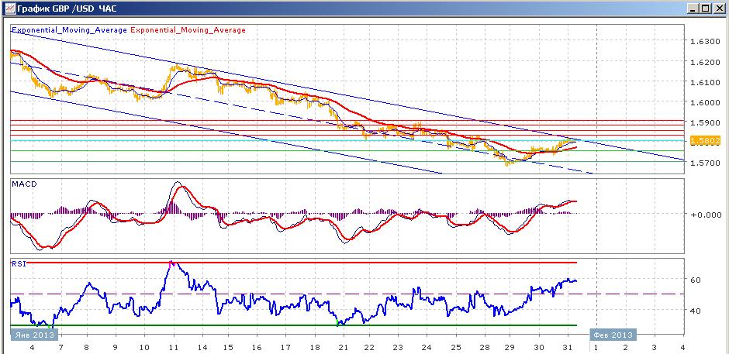Image resolution: width=729 pixels, height=354 pixels.
Task: Click the 1.6300 price axis label
Action: coord(703,41)
